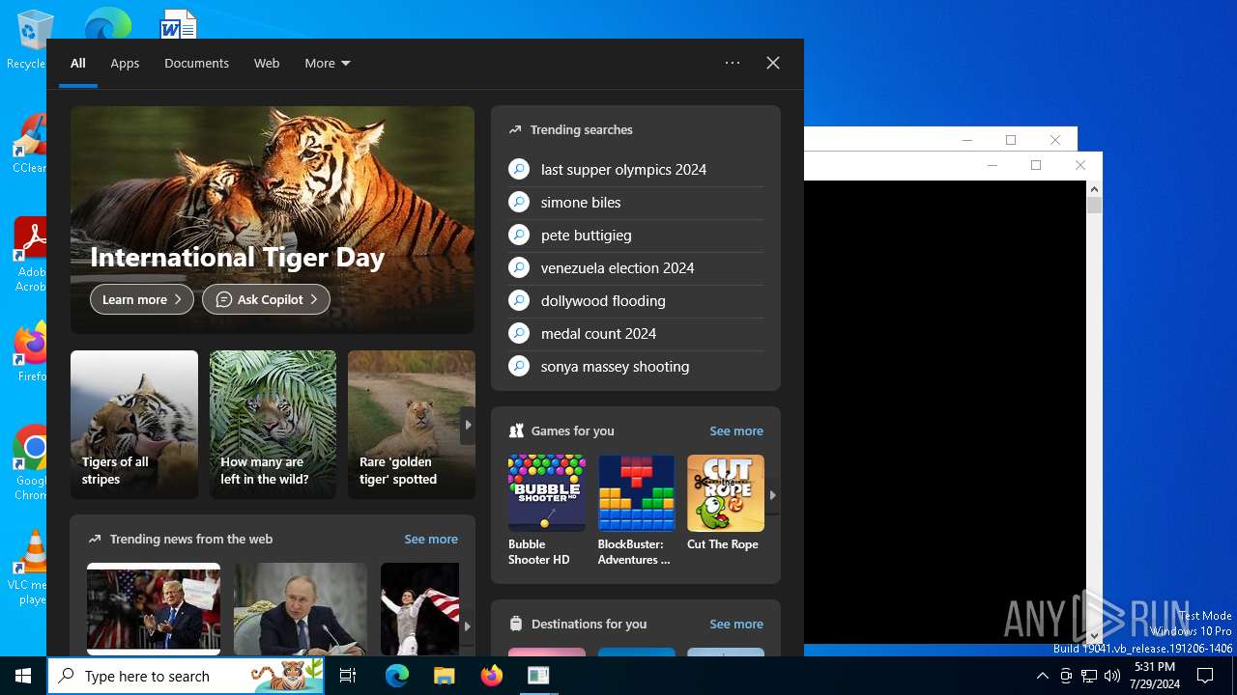The height and width of the screenshot is (695, 1237).
Task: Expand the More dropdown in search tabs
Action: click(x=328, y=63)
